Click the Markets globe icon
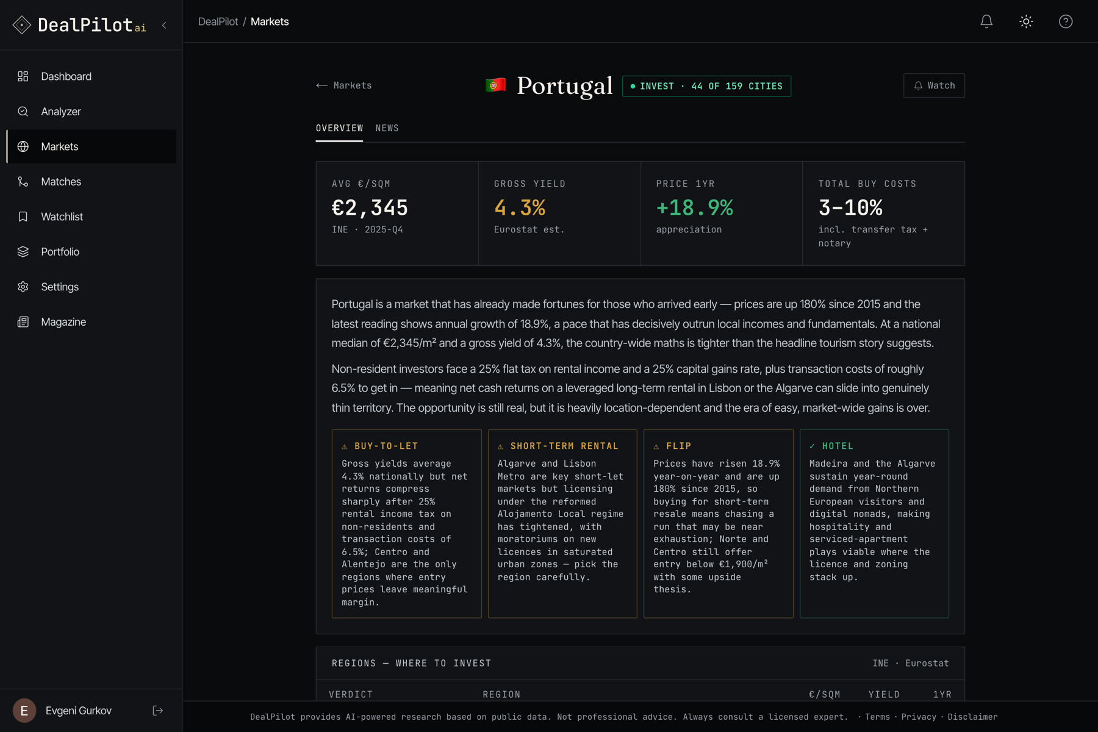 tap(23, 146)
